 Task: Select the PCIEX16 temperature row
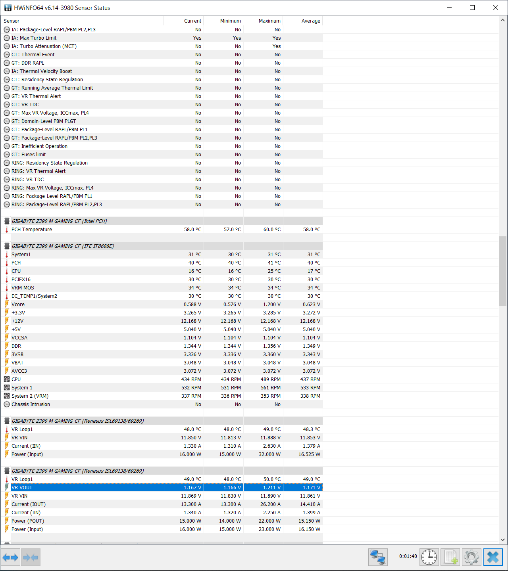click(x=162, y=280)
